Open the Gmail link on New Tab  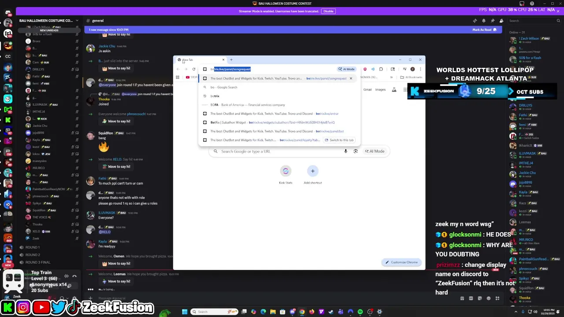[367, 89]
